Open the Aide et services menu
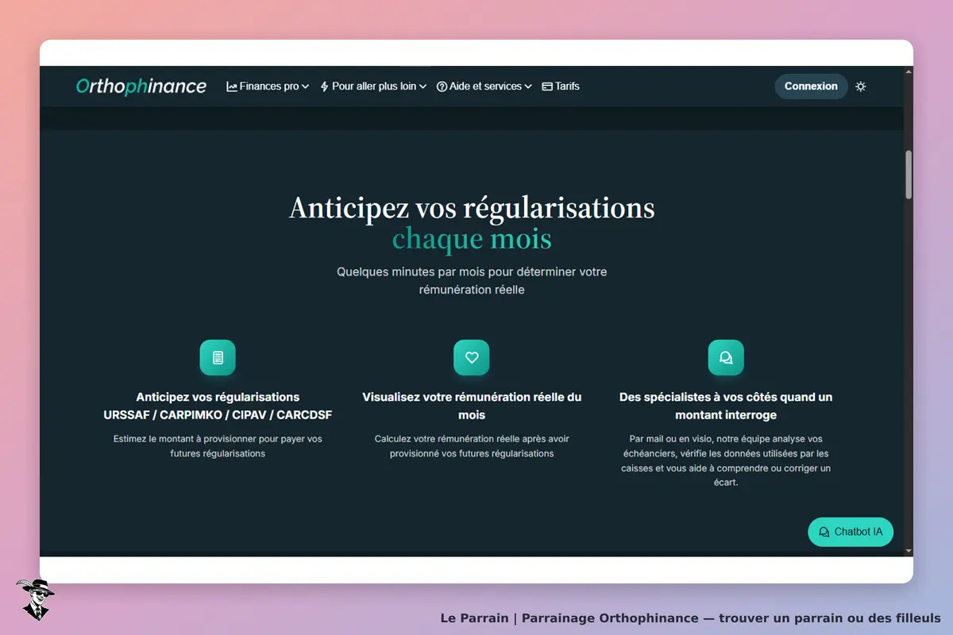 pyautogui.click(x=484, y=87)
